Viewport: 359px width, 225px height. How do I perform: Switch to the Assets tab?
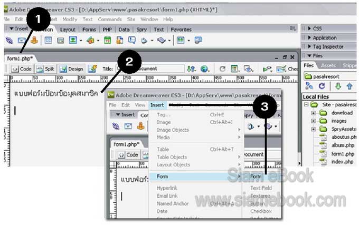(328, 65)
